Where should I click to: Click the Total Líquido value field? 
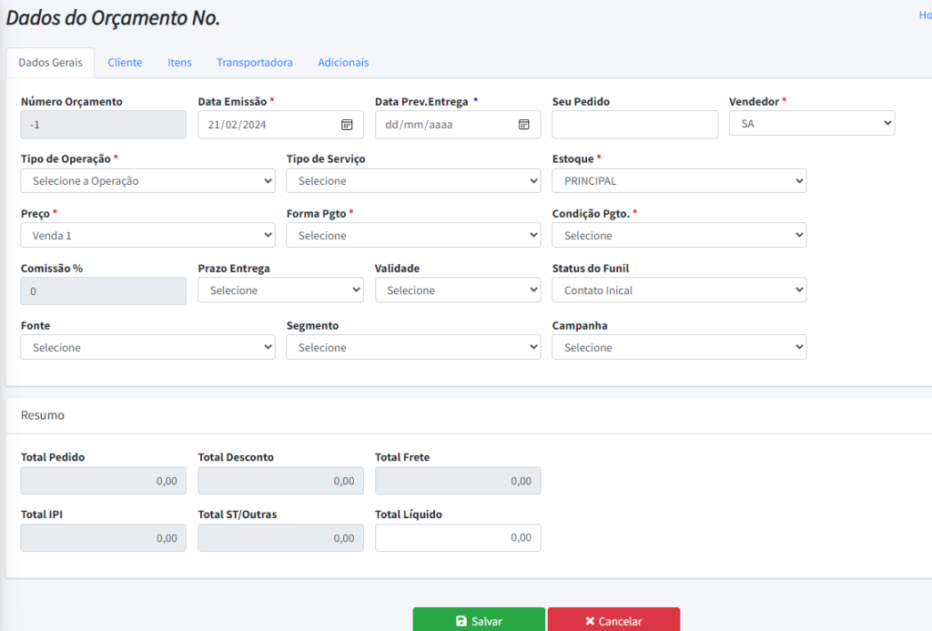458,537
